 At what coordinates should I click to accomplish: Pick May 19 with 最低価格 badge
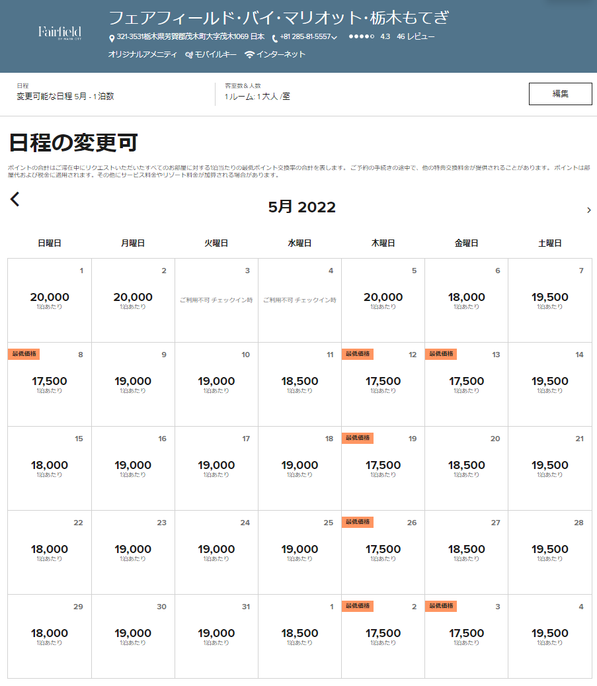[x=383, y=468]
